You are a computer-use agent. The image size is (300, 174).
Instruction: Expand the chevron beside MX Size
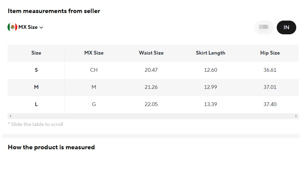pos(41,27)
